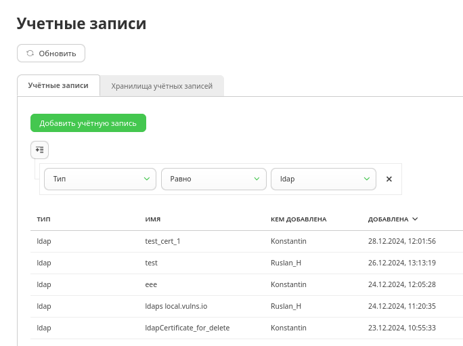Click the Обновить refresh button
The image size is (463, 346).
click(51, 53)
